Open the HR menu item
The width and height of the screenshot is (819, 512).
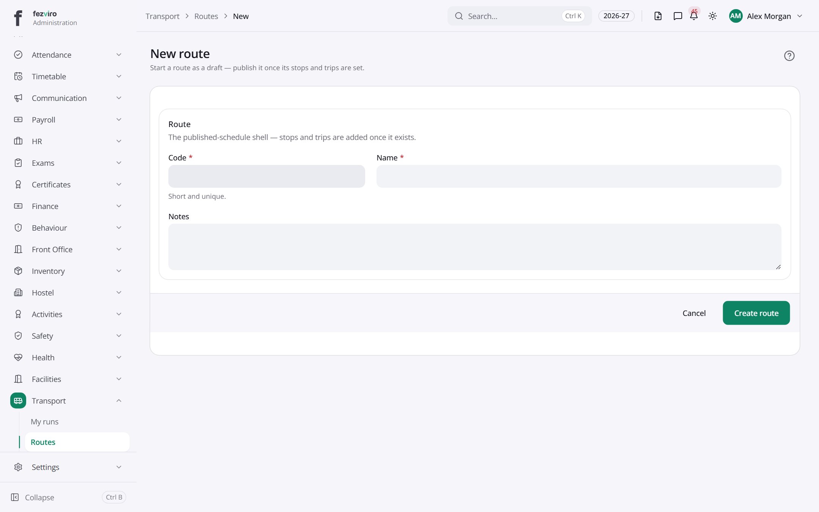[x=68, y=141]
